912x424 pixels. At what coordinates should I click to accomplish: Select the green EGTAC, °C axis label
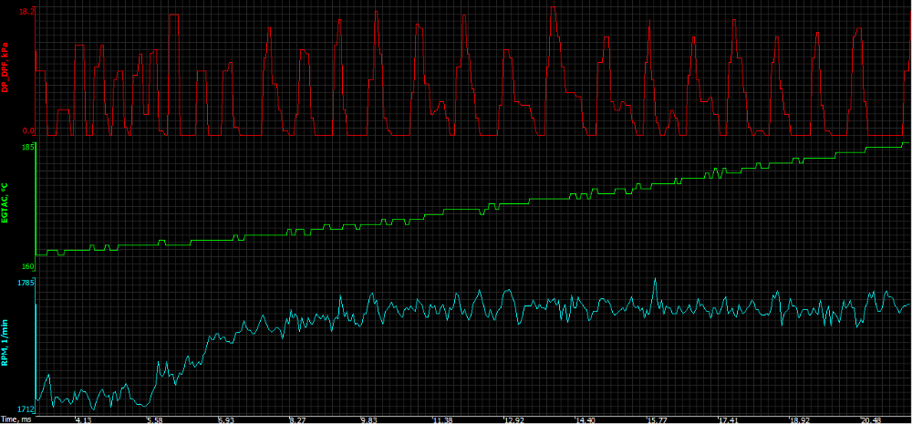[5, 205]
